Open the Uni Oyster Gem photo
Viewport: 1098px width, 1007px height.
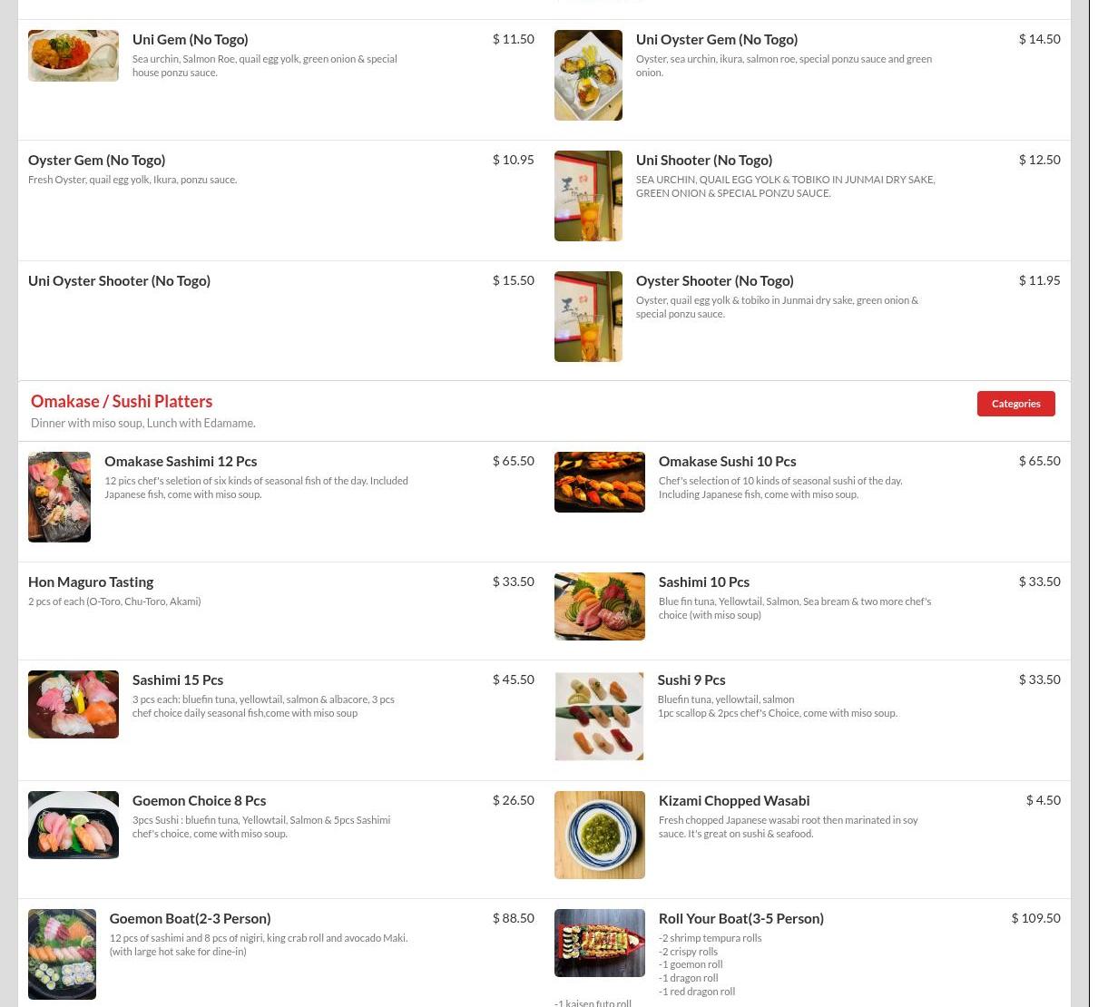click(x=588, y=75)
